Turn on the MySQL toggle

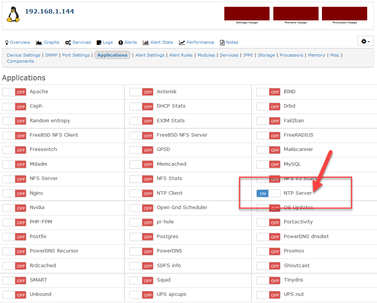(268, 165)
